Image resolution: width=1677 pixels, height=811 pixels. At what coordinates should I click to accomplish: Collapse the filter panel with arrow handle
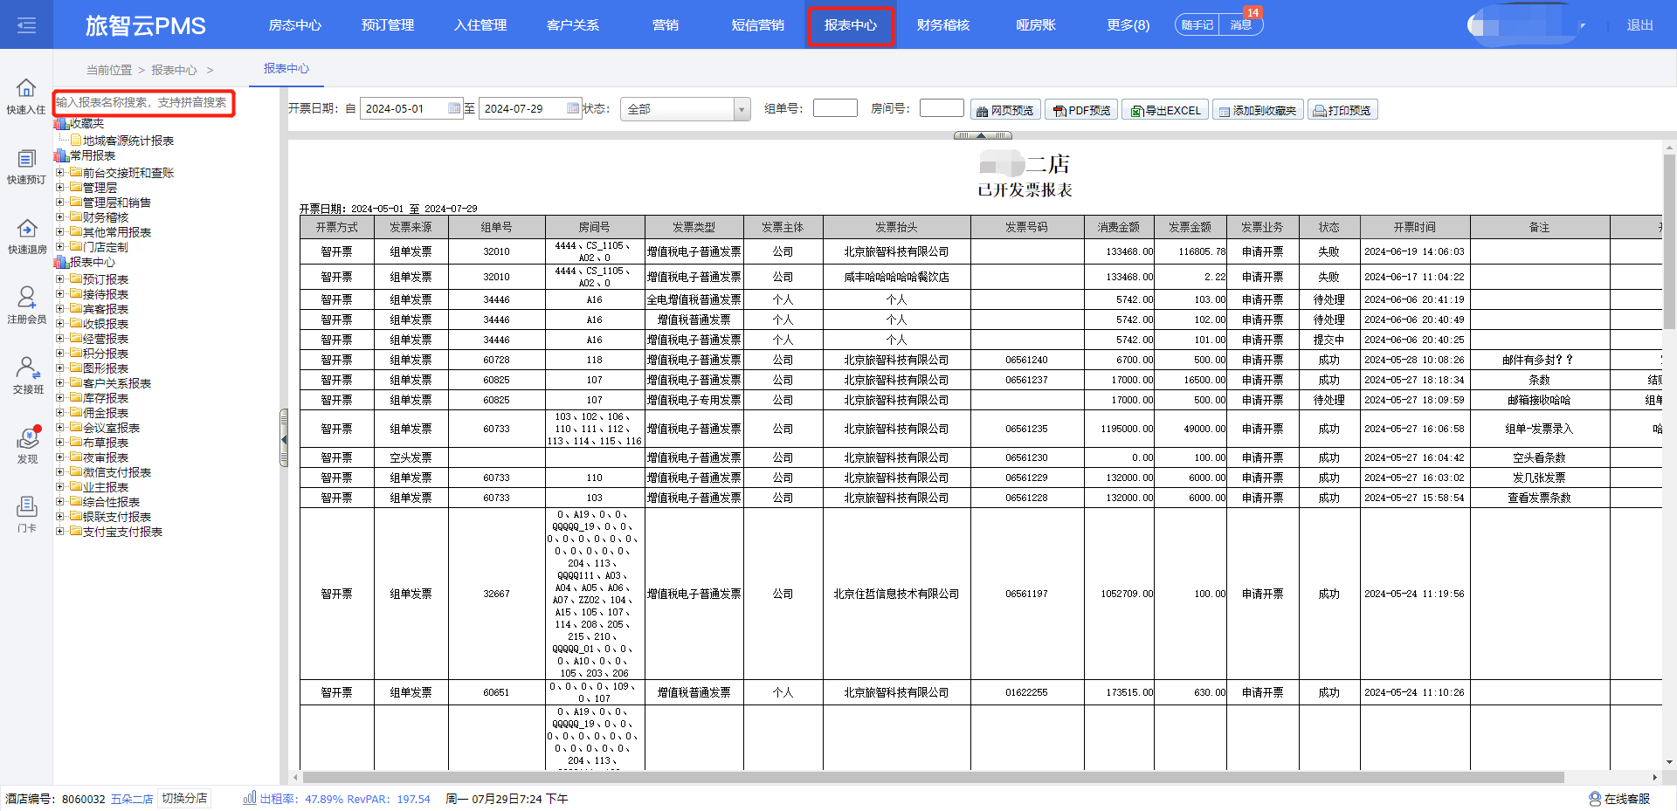pyautogui.click(x=983, y=135)
